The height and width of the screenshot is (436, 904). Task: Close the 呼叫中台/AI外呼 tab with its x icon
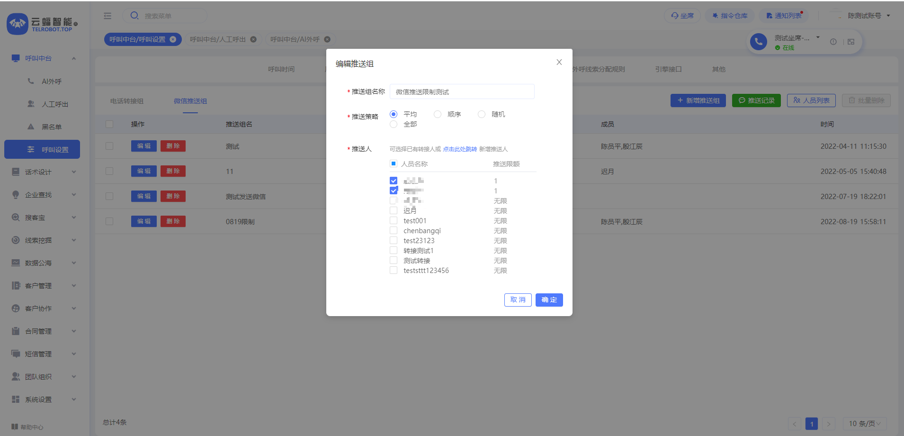click(x=327, y=39)
